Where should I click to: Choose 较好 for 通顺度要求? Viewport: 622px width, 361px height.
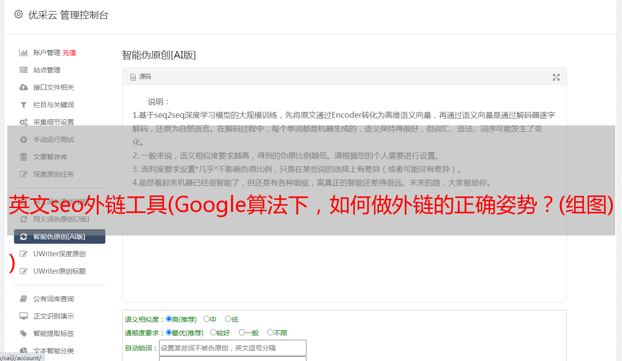(x=213, y=333)
